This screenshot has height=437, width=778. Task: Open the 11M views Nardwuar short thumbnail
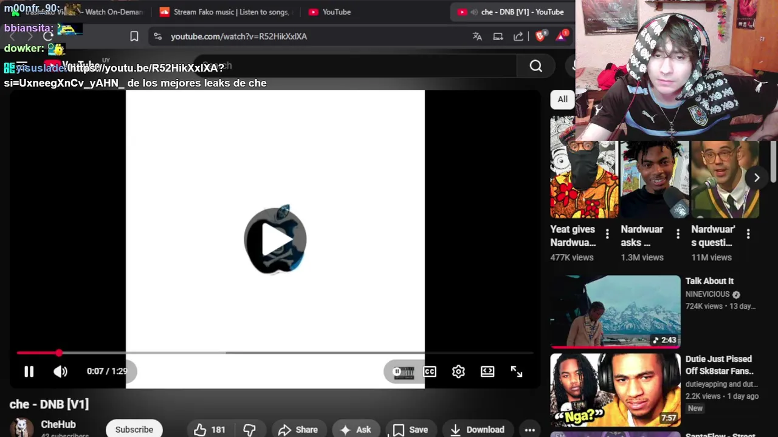pyautogui.click(x=725, y=180)
